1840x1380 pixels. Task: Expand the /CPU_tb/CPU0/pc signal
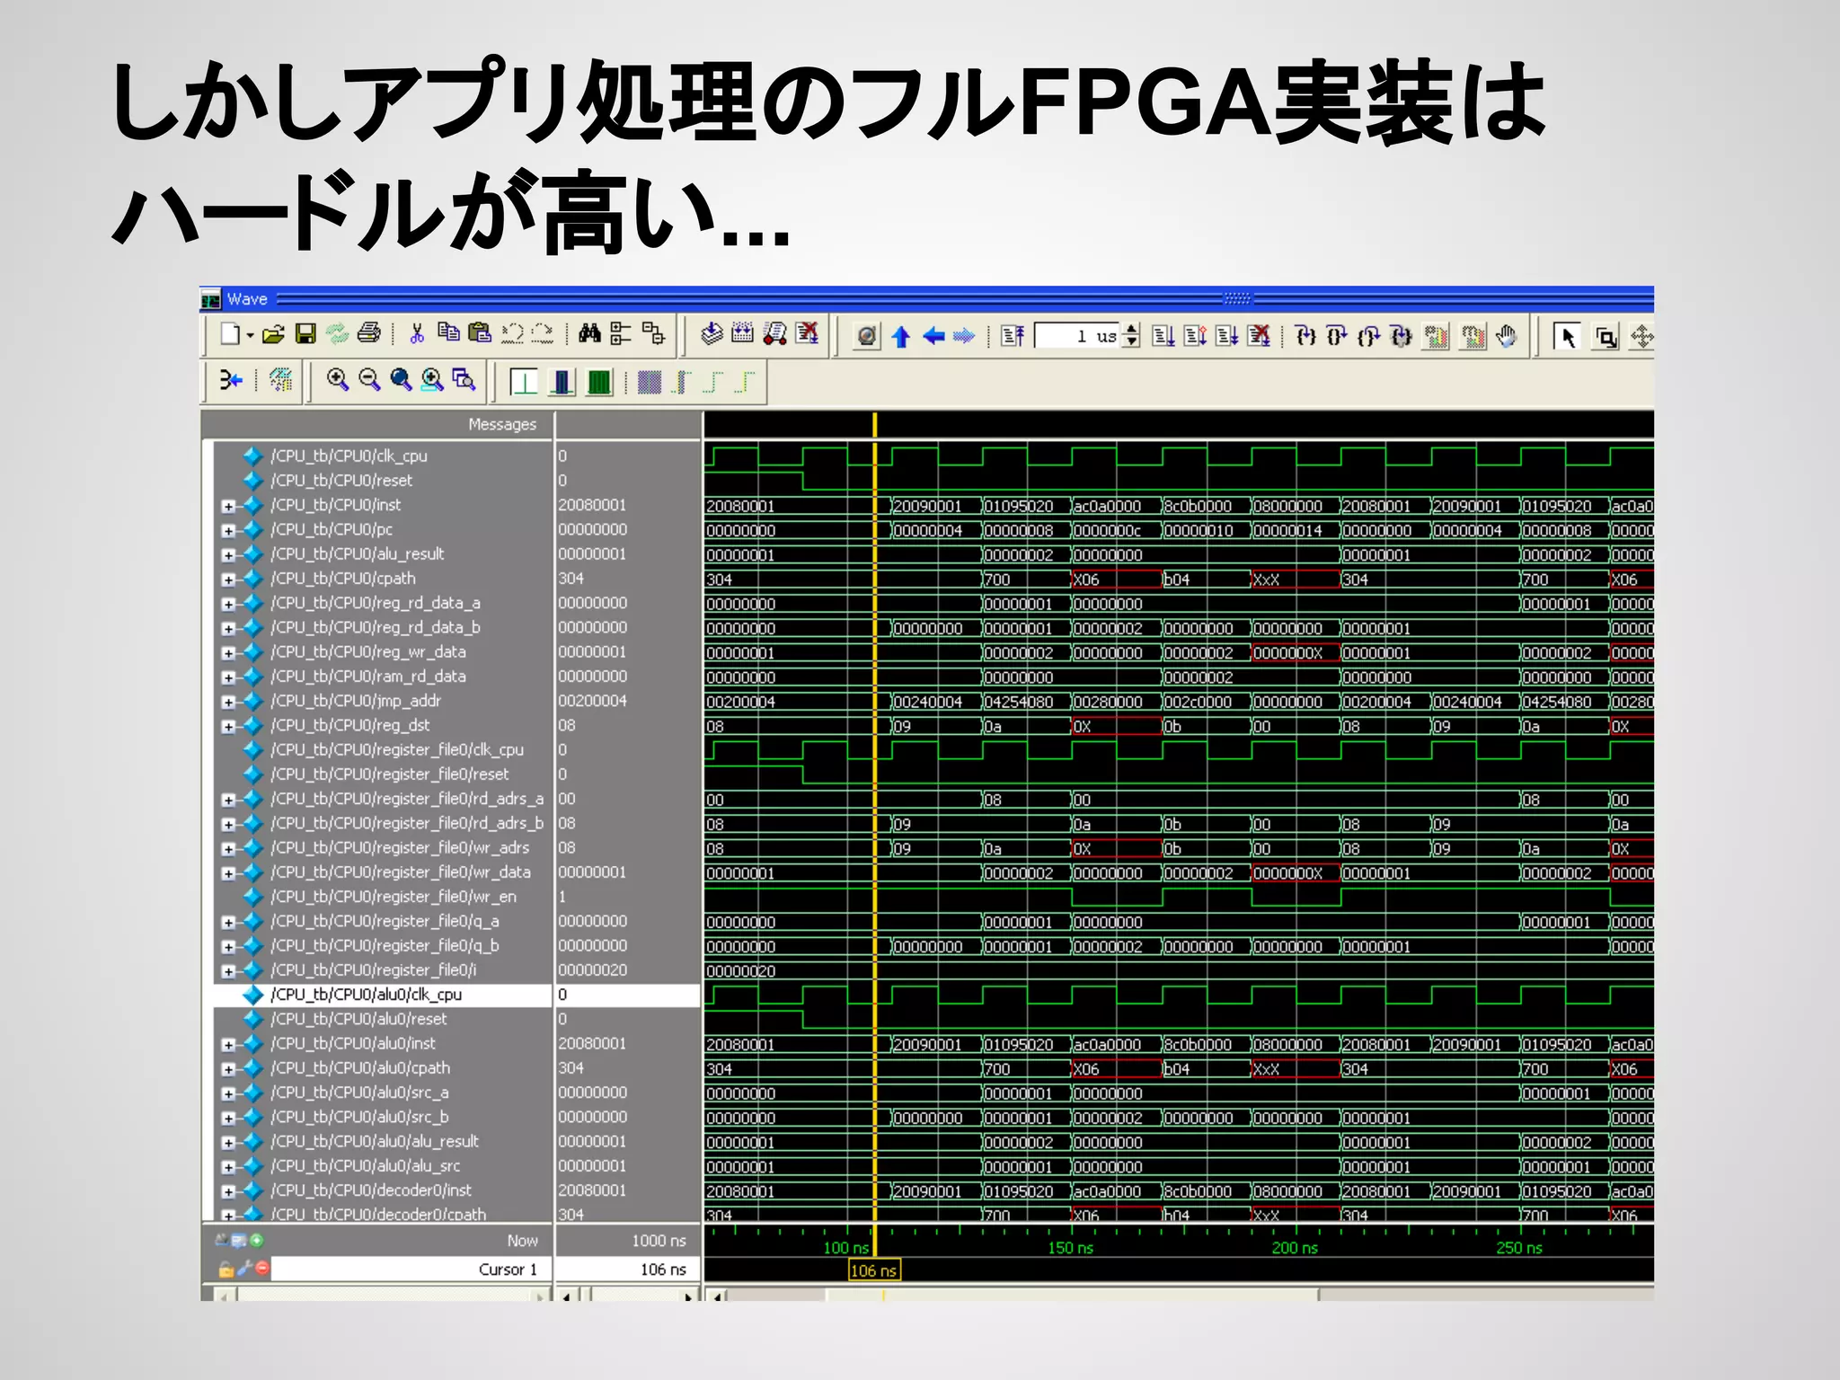[x=228, y=530]
